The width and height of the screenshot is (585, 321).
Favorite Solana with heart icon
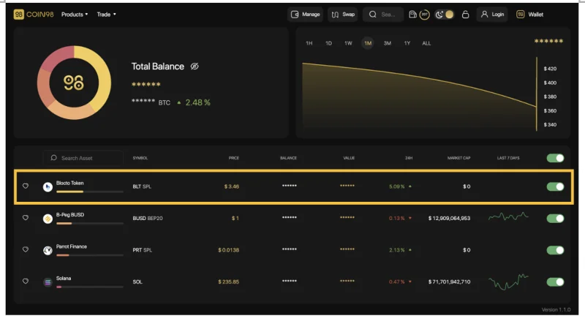pos(26,281)
